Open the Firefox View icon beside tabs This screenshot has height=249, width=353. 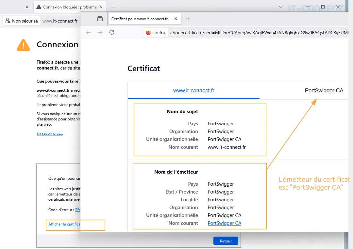point(100,19)
